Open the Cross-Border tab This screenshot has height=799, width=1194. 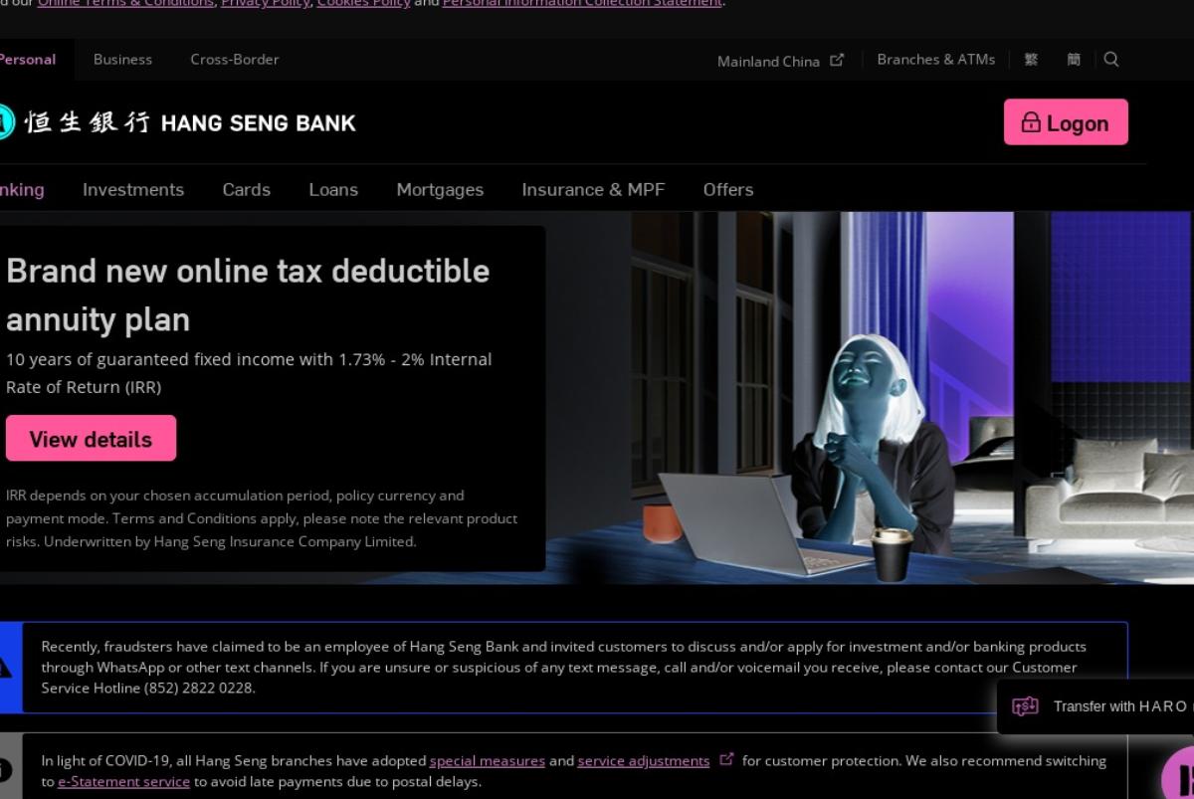(x=235, y=60)
